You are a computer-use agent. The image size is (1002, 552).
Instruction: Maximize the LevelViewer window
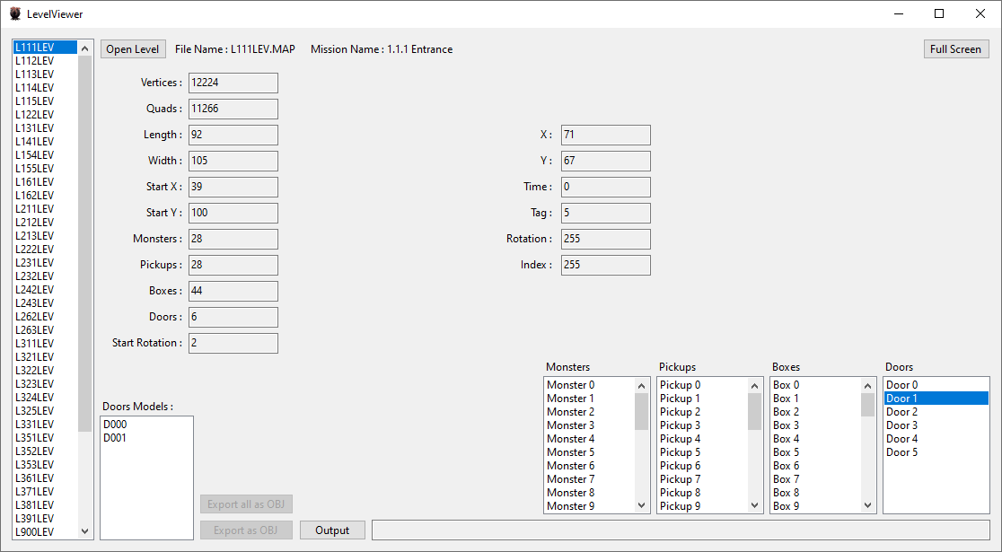coord(939,13)
